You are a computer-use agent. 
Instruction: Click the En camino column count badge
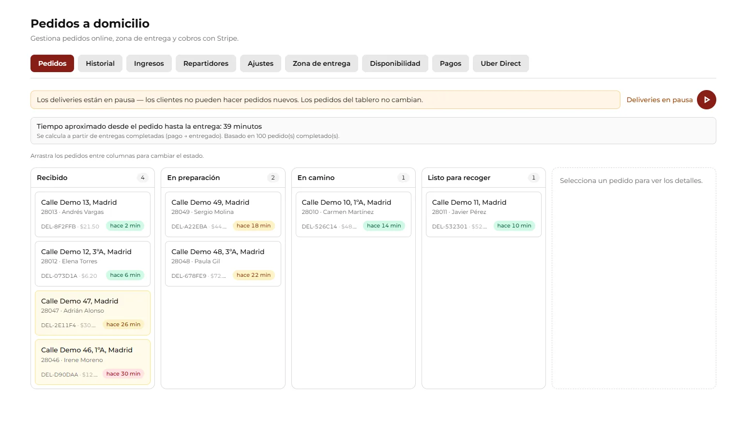pos(403,178)
